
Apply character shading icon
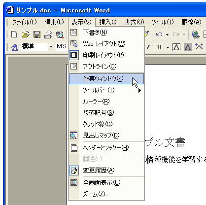[x=188, y=47]
